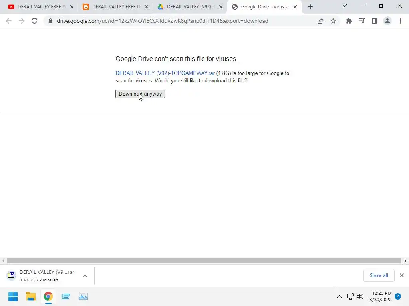
Task: Minimize the Chrome window
Action: [363, 6]
